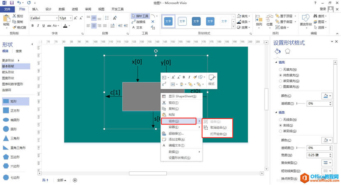Select Gradient line (渐变线) radio option
This screenshot has height=185, width=341.
[280, 131]
